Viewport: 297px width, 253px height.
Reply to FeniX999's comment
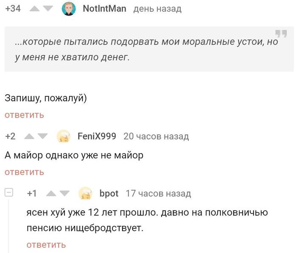point(24,172)
